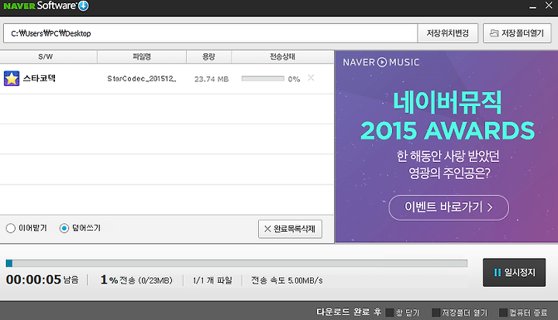Click the Naver Software download arrow logo

tap(83, 5)
